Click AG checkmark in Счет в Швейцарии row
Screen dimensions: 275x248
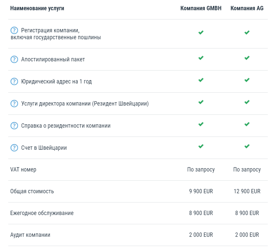point(247,146)
